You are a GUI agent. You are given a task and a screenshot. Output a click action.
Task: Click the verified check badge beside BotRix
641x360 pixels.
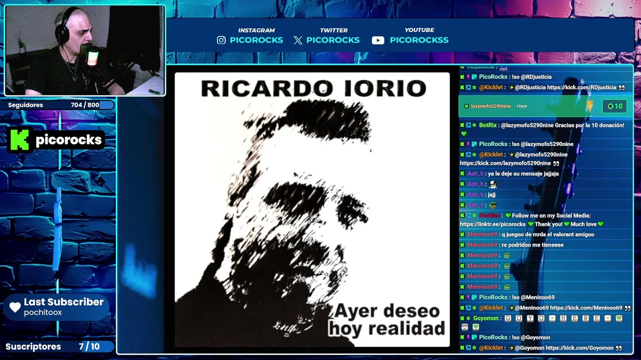pyautogui.click(x=474, y=125)
